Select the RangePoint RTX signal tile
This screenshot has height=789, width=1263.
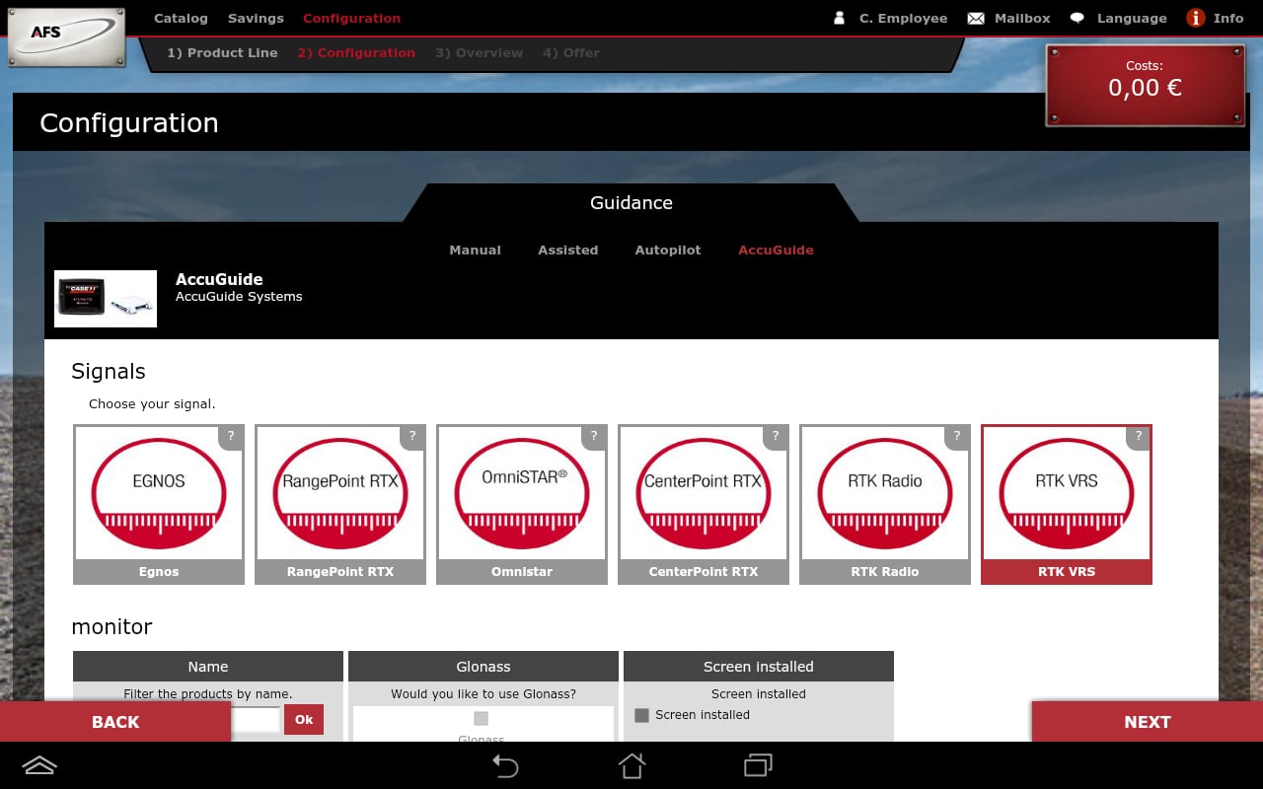pyautogui.click(x=340, y=504)
